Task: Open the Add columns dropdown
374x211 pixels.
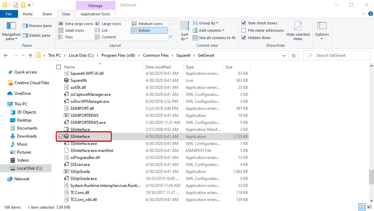Action: [212, 30]
